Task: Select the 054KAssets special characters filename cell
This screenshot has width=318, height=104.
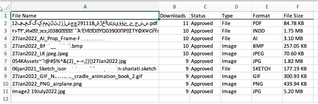Action: click(x=85, y=61)
